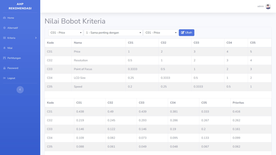This screenshot has width=276, height=155.
Task: Click the value 0.438 in normalized table
Action: click(x=80, y=112)
